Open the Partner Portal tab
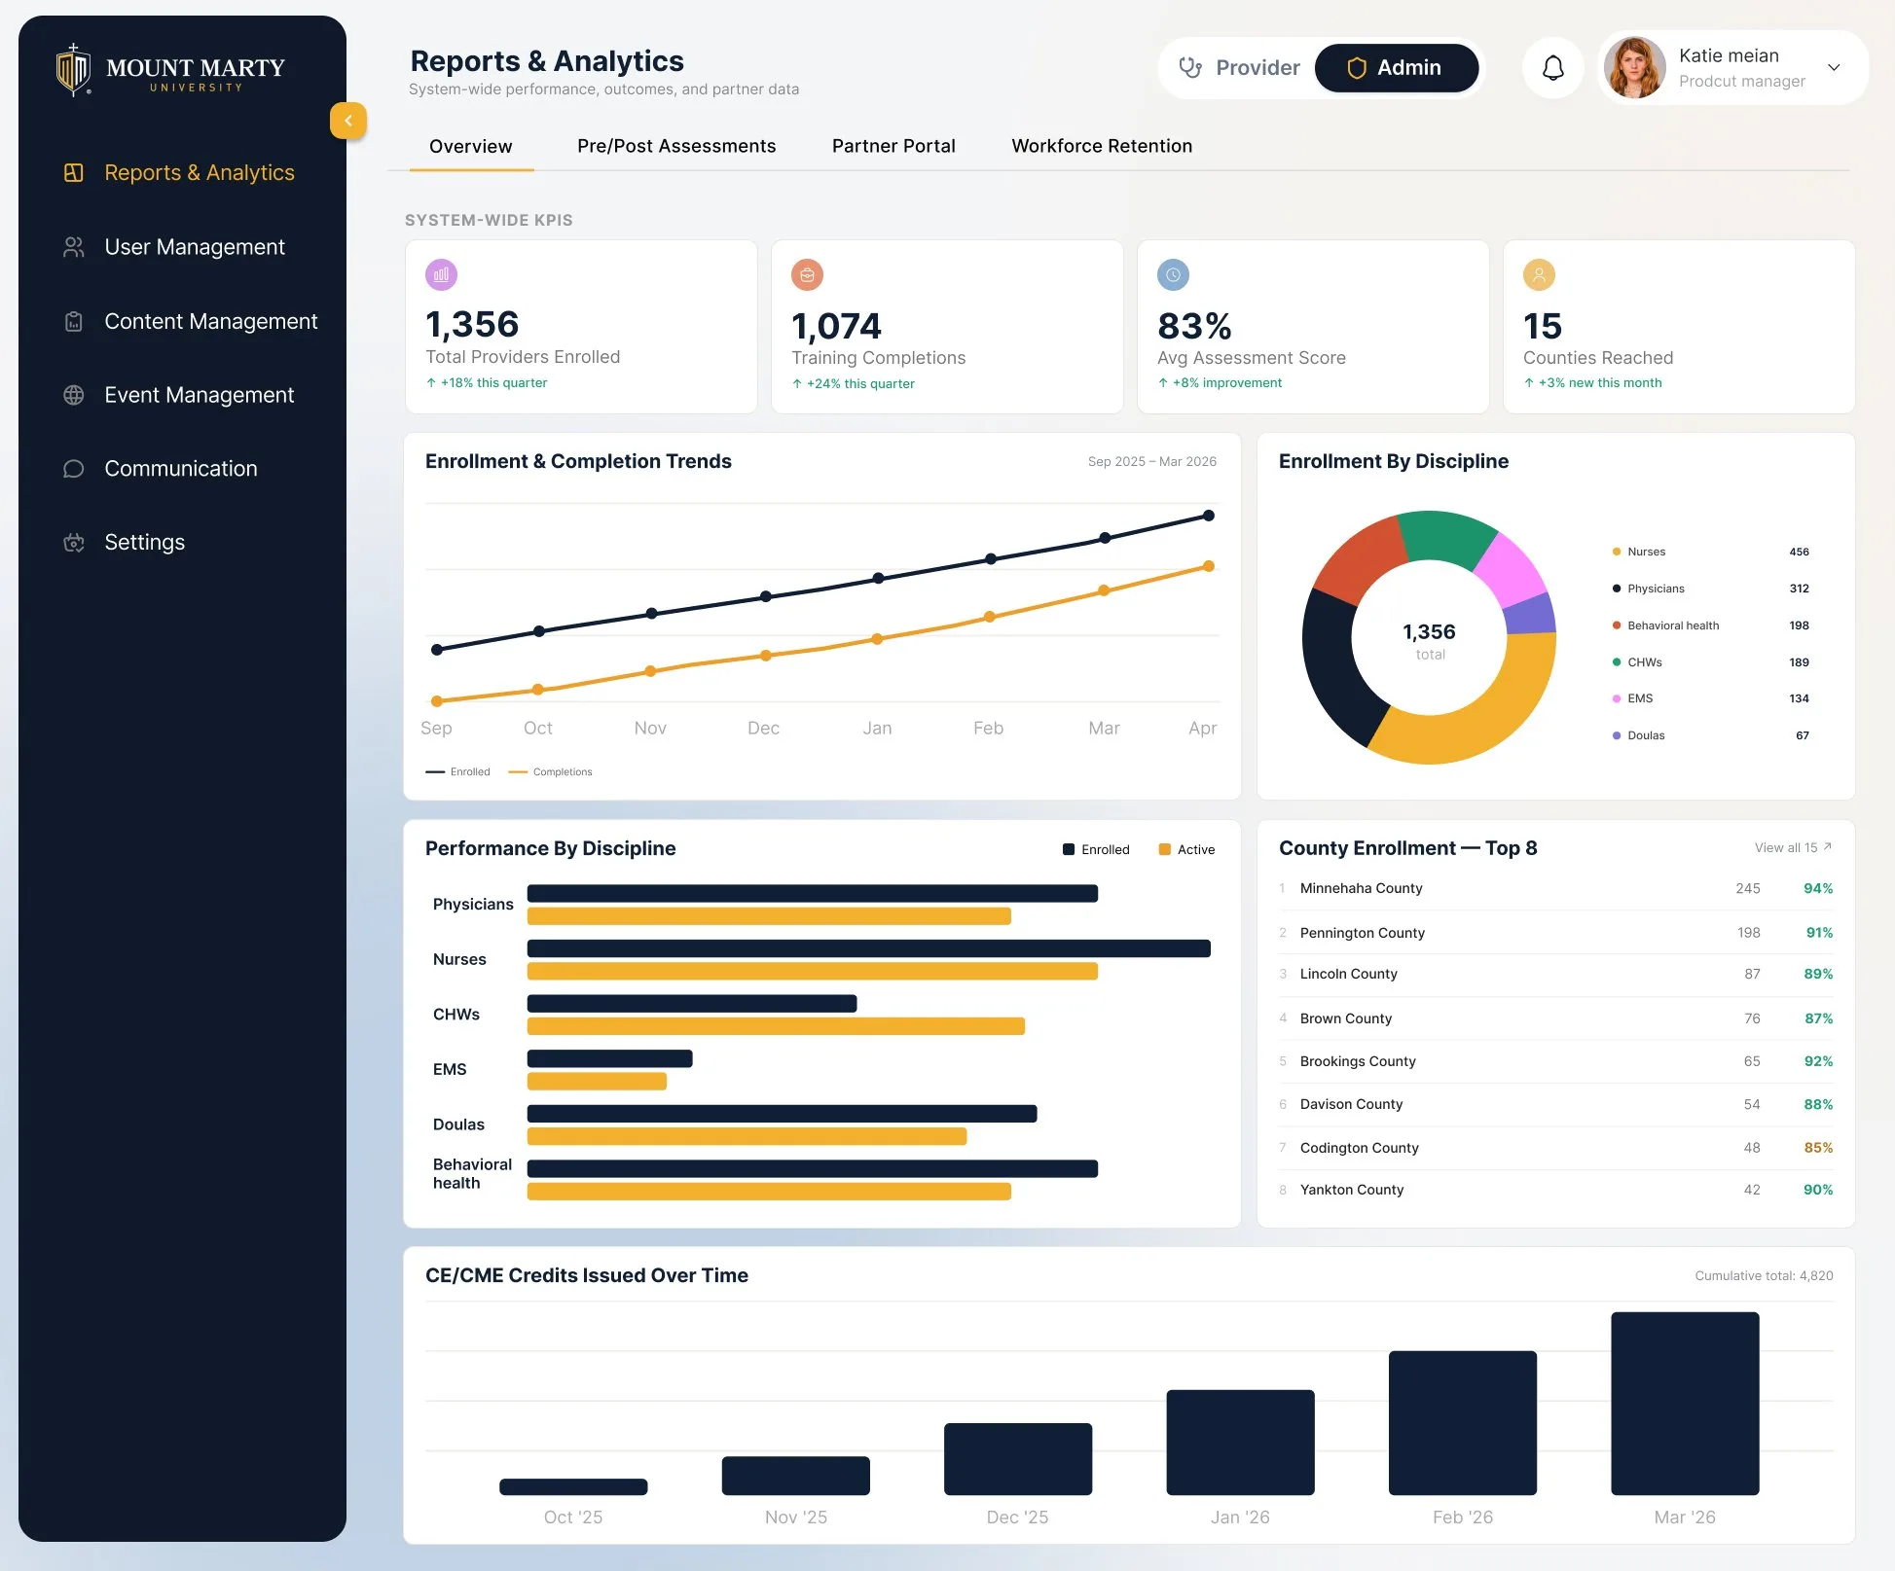1895x1571 pixels. pos(893,146)
